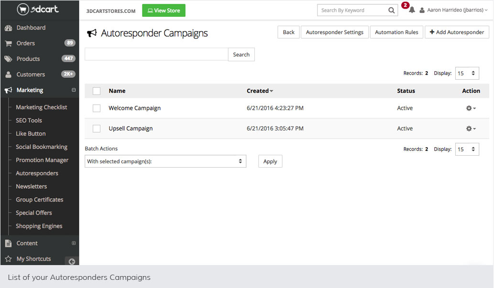This screenshot has width=494, height=288.
Task: Open the Orders section in sidebar
Action: click(x=25, y=43)
